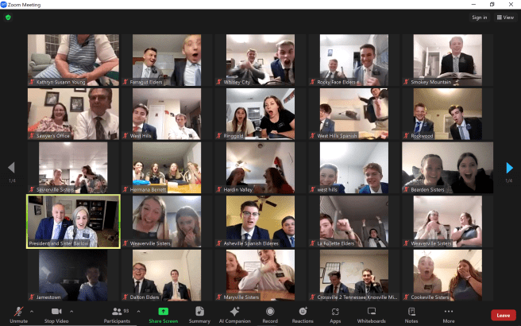This screenshot has width=521, height=326.
Task: Open the More options menu
Action: pos(449,313)
